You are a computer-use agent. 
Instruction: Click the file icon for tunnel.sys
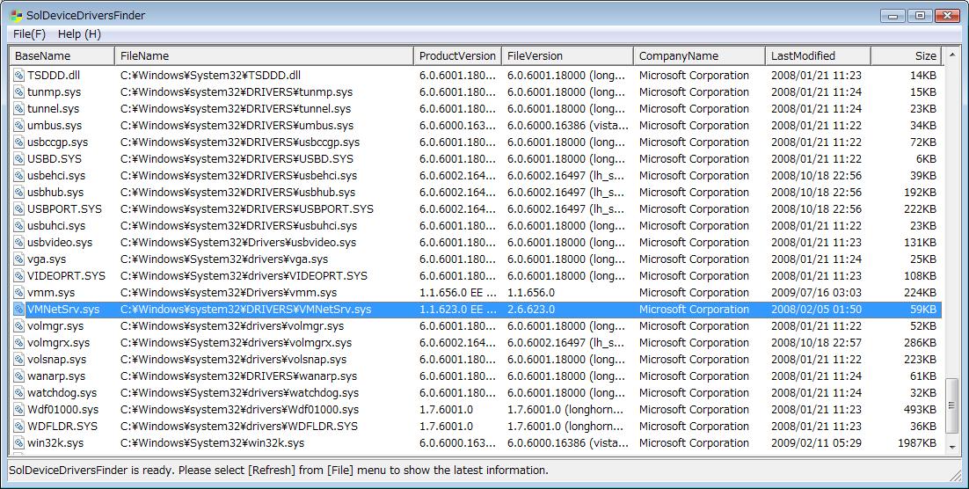(x=18, y=109)
